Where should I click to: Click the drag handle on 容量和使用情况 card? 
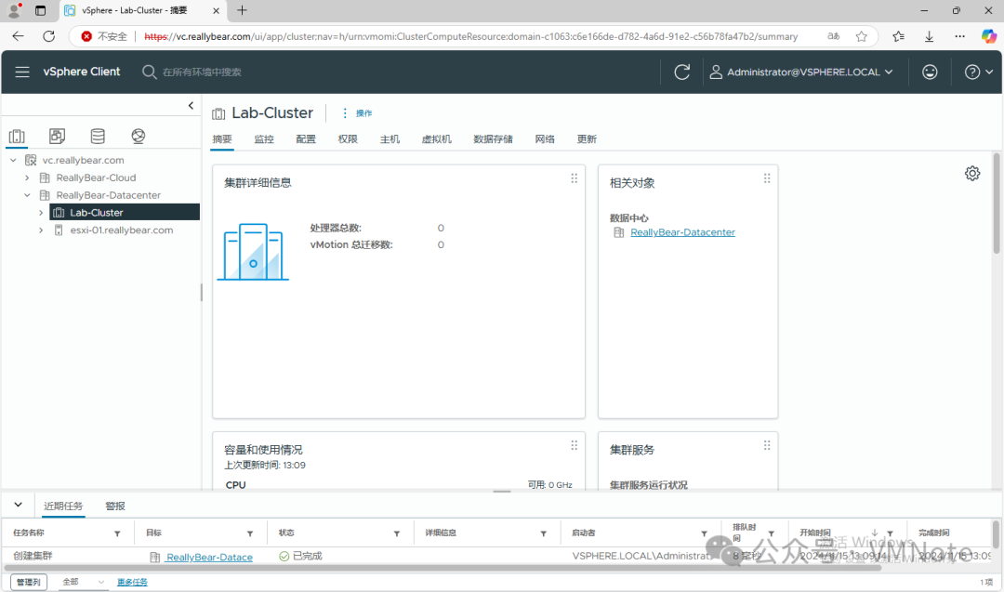pyautogui.click(x=575, y=445)
